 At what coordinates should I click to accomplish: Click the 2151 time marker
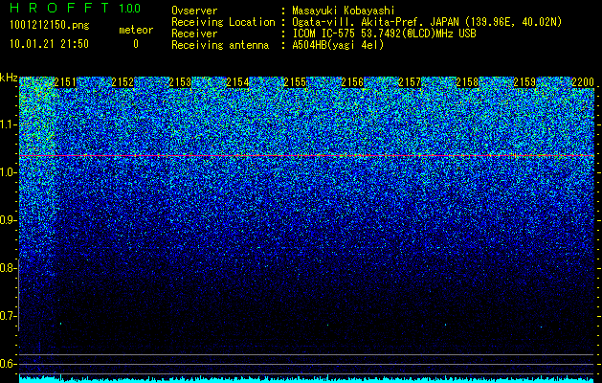click(x=65, y=82)
